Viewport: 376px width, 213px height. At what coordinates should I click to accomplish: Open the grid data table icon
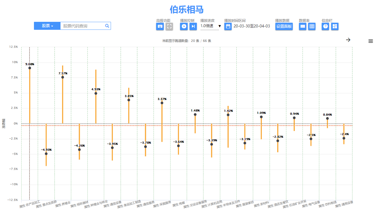(x=312, y=27)
